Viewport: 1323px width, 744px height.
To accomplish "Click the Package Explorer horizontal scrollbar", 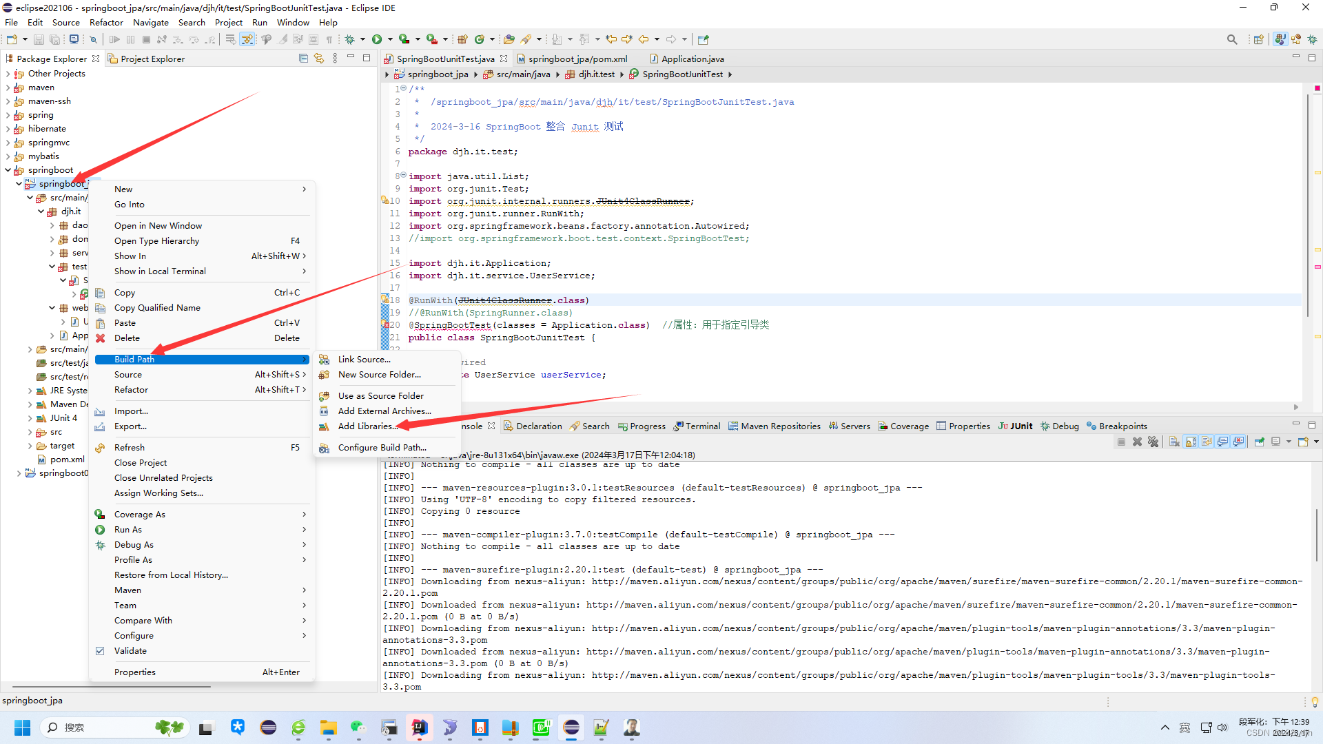I will (x=112, y=687).
